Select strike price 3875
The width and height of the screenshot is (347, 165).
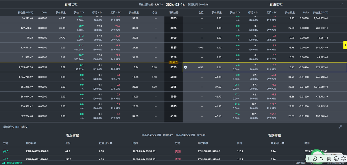tap(173, 28)
